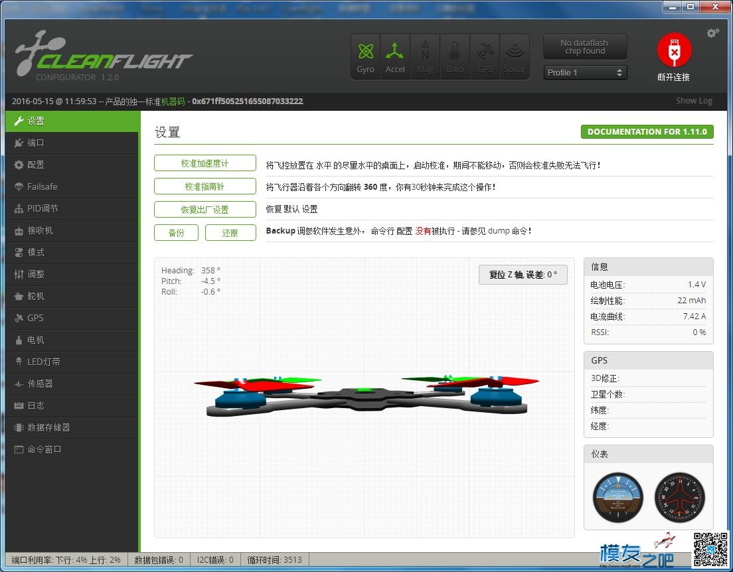Click the Baro sensor icon
The height and width of the screenshot is (572, 733).
click(x=455, y=56)
